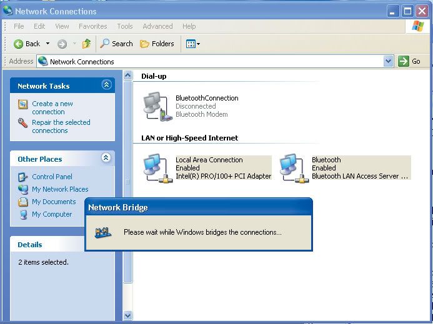Click the Create a new connection icon
Image resolution: width=433 pixels, height=324 pixels.
coord(23,105)
